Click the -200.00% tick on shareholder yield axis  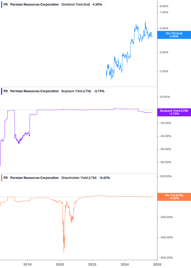point(166,217)
